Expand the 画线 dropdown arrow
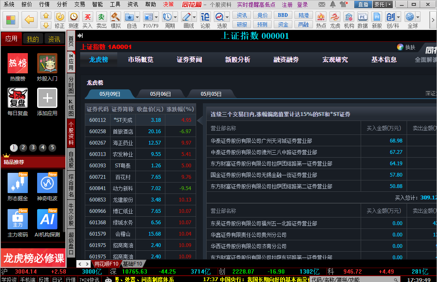The width and height of the screenshot is (437, 282). tap(194, 17)
